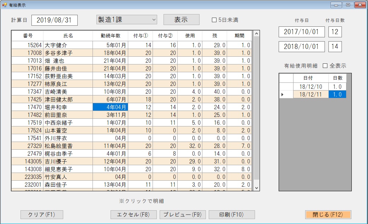Enable the 5日未満 checkbox
Image resolution: width=368 pixels, height=224 pixels.
[x=214, y=20]
